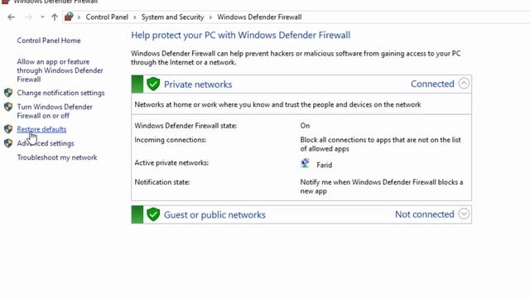The height and width of the screenshot is (298, 530).
Task: Click the Back navigation arrow
Action: [11, 17]
